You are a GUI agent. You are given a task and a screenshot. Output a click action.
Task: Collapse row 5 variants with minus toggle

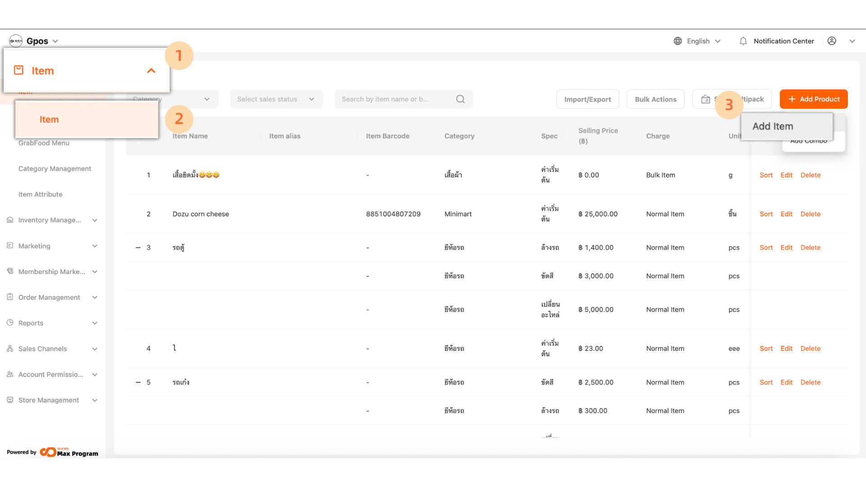138,382
